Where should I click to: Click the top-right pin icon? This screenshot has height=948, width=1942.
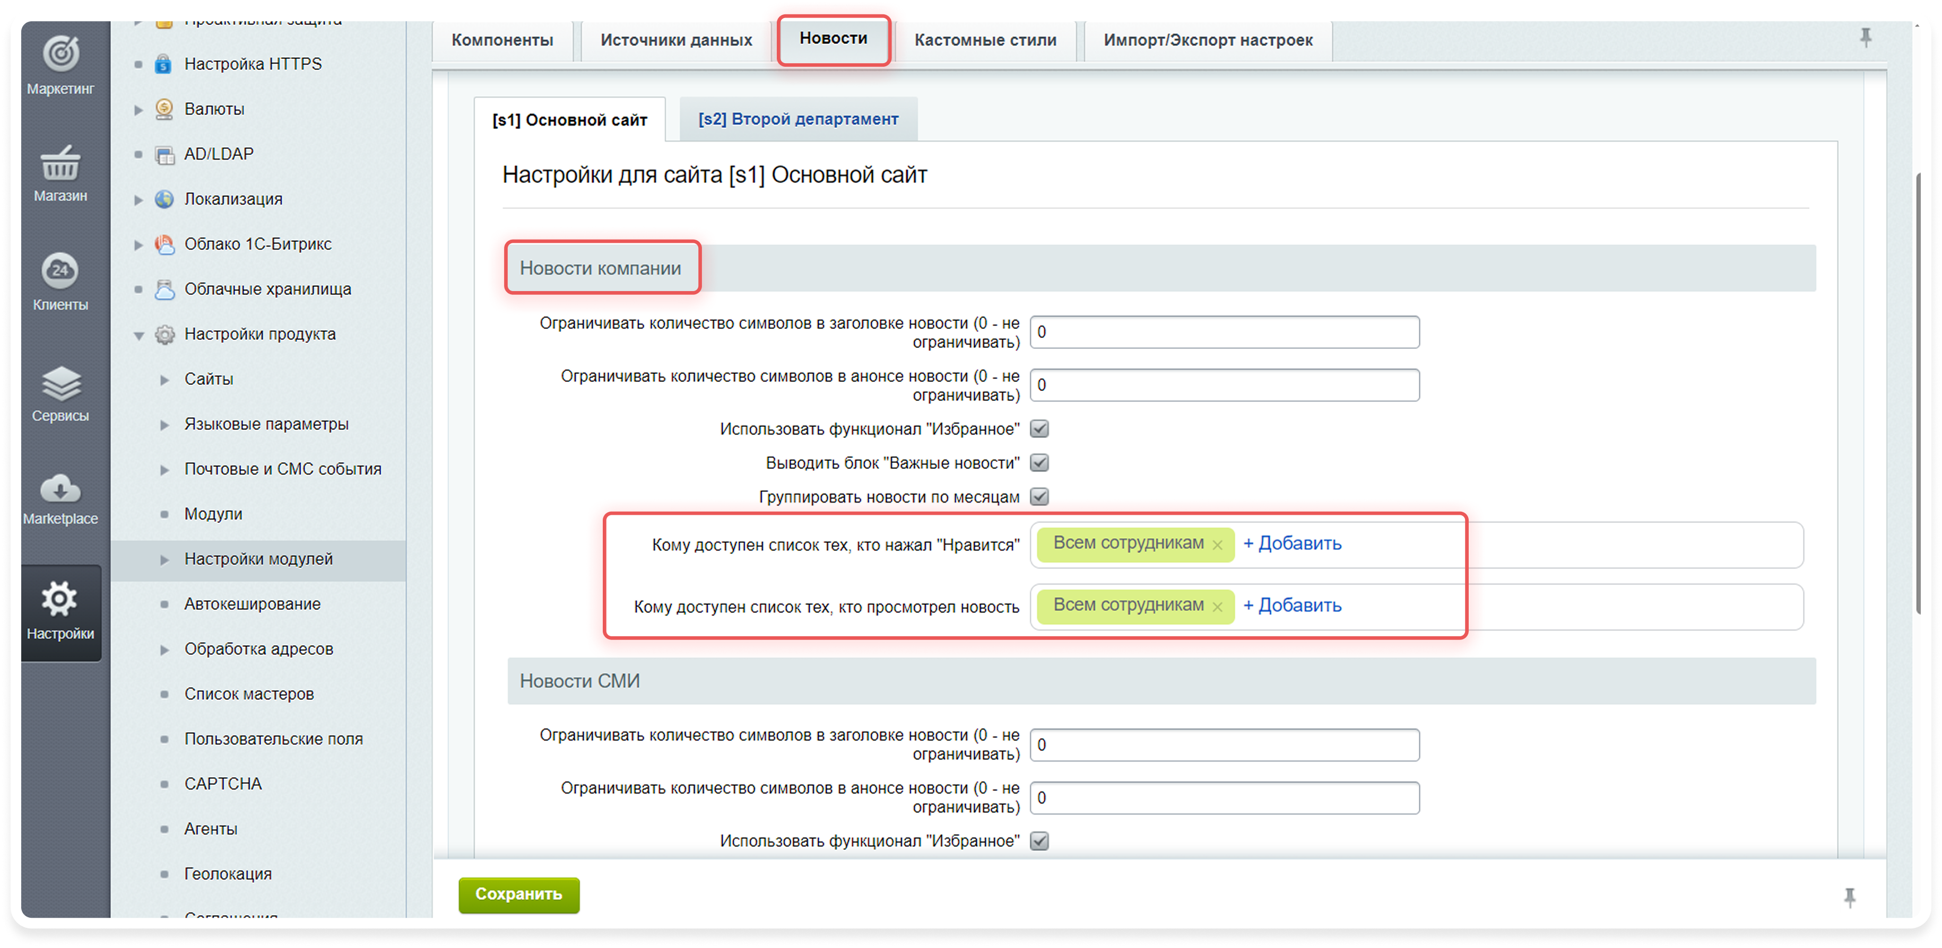point(1865,38)
